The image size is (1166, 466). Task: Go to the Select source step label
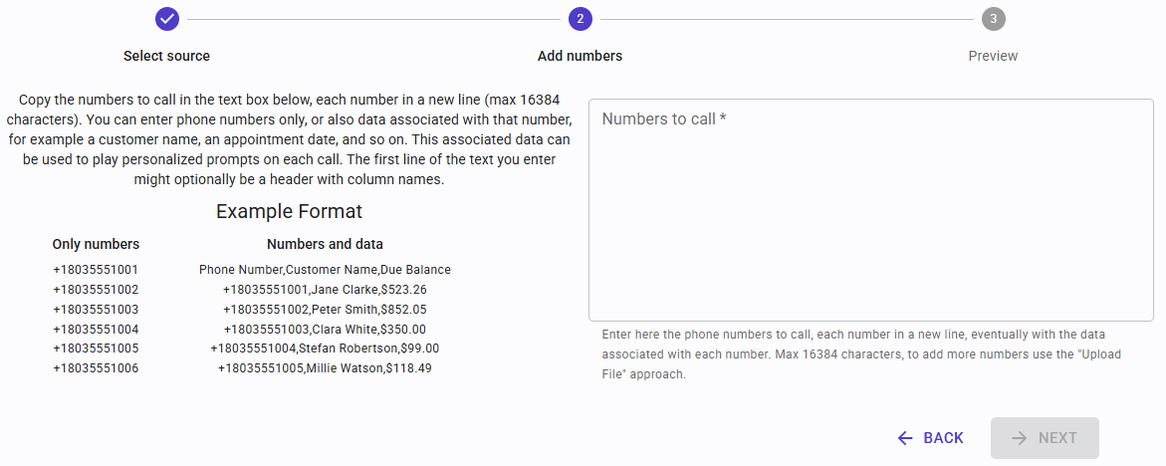pyautogui.click(x=166, y=56)
